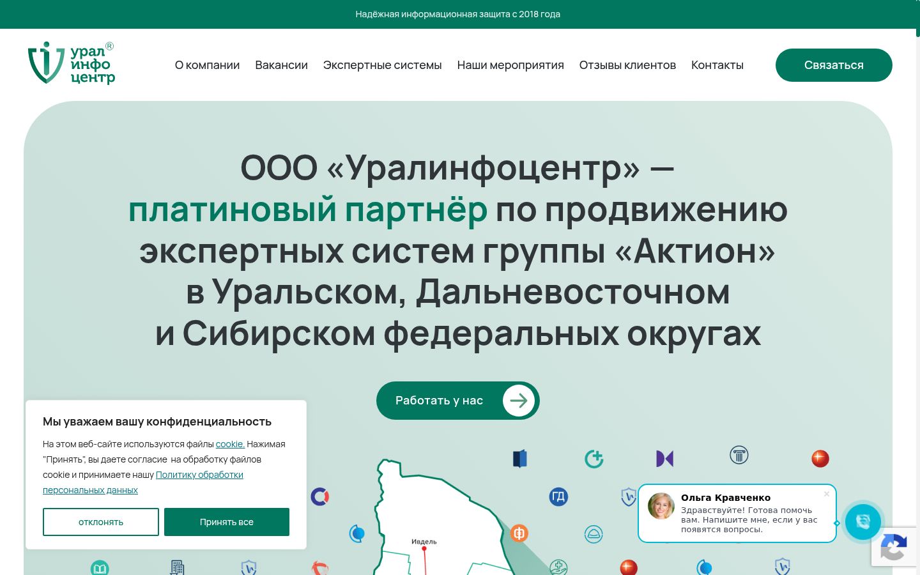920x575 pixels.
Task: Close the Ольга Кравченко chat popup
Action: click(x=826, y=494)
